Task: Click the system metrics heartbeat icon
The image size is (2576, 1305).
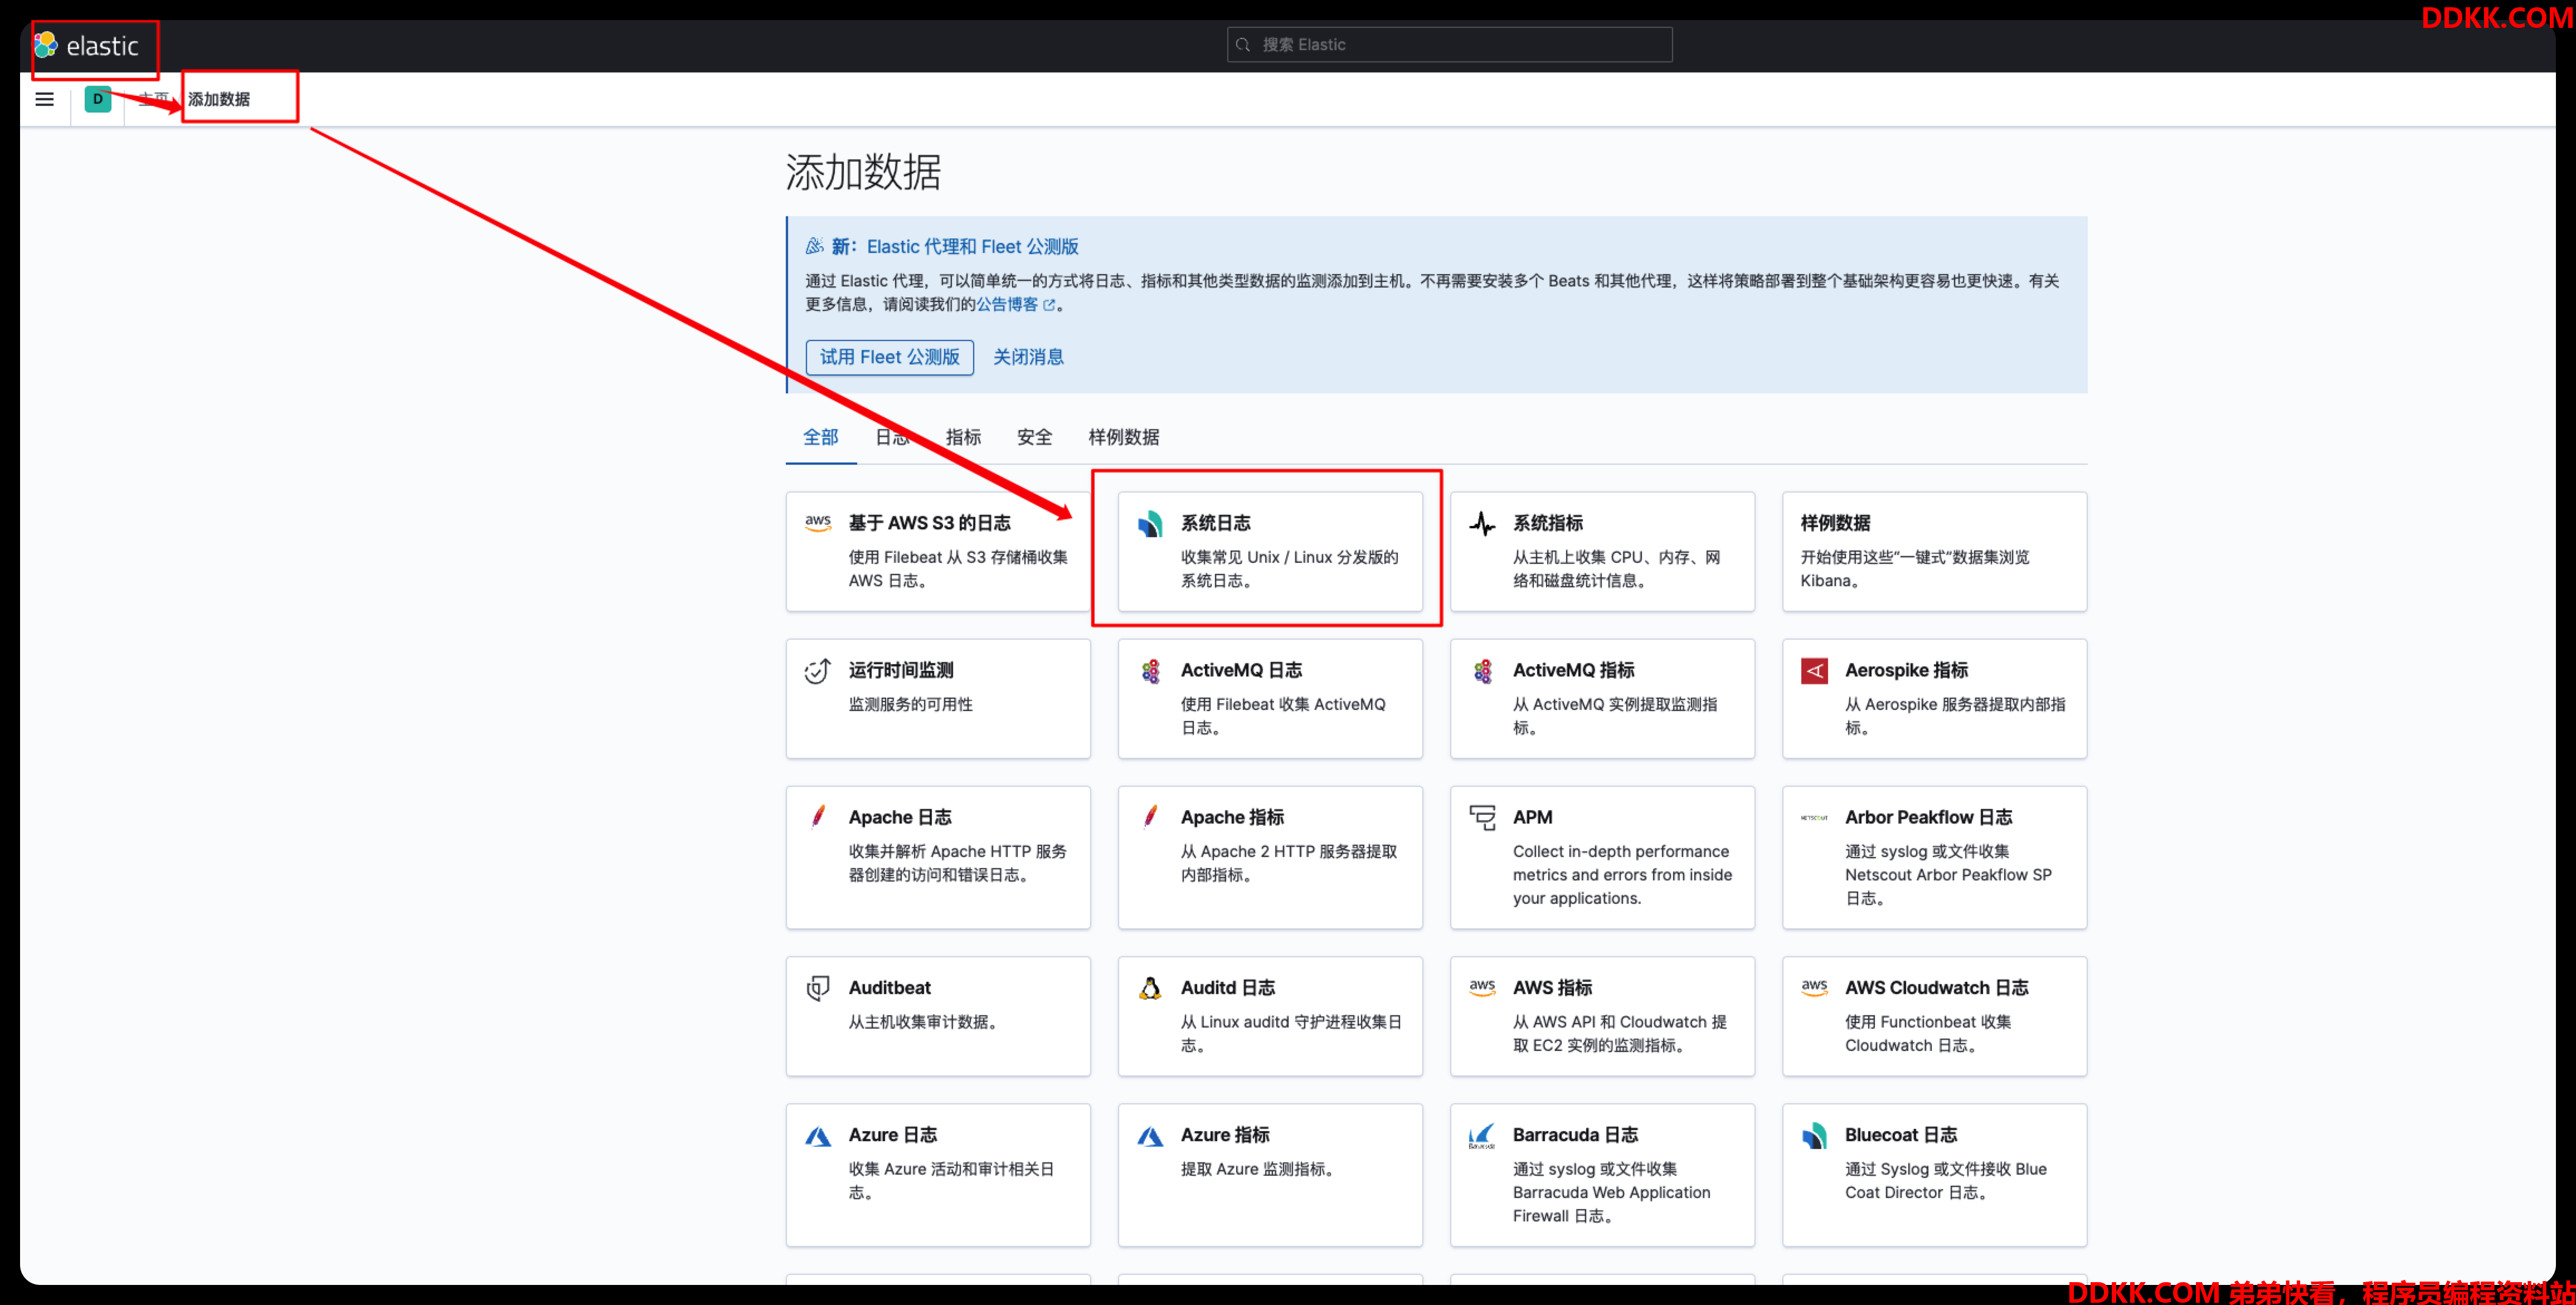Action: click(1482, 523)
